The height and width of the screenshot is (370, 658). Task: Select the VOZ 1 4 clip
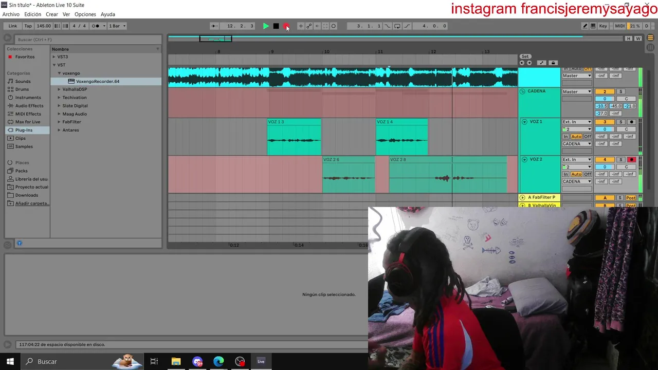401,137
